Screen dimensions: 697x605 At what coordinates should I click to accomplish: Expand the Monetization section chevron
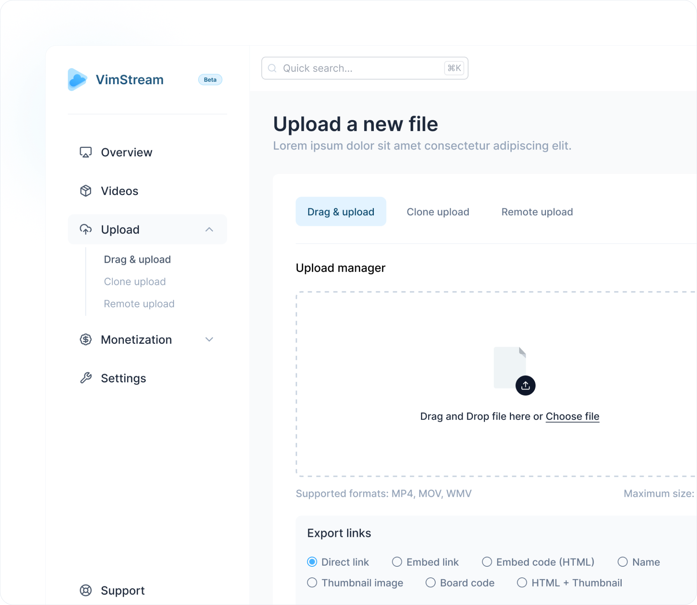(209, 339)
